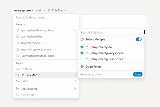Click the laptop icon beside On This Mac
Screen dimensions: 160x107
coord(17,75)
